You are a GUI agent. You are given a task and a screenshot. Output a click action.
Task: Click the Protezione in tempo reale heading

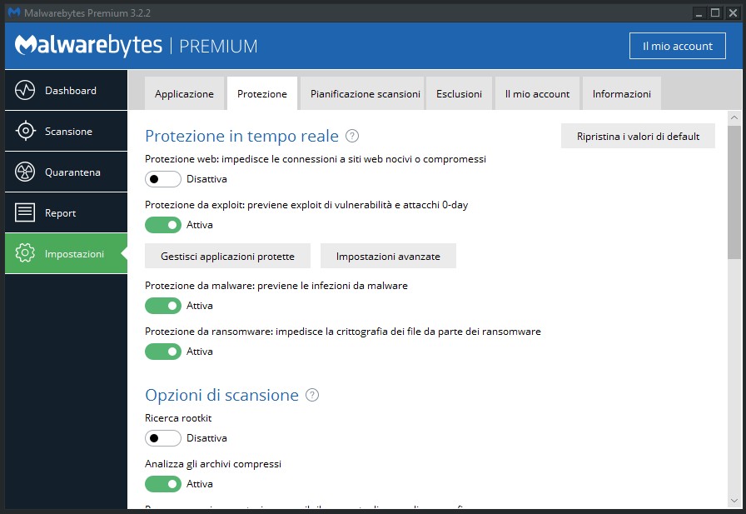(241, 136)
